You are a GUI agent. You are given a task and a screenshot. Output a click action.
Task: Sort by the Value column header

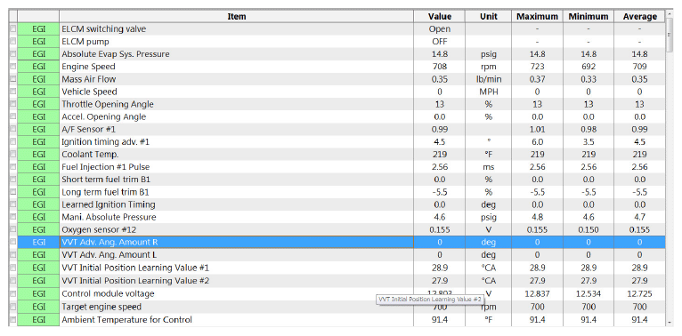(x=439, y=17)
